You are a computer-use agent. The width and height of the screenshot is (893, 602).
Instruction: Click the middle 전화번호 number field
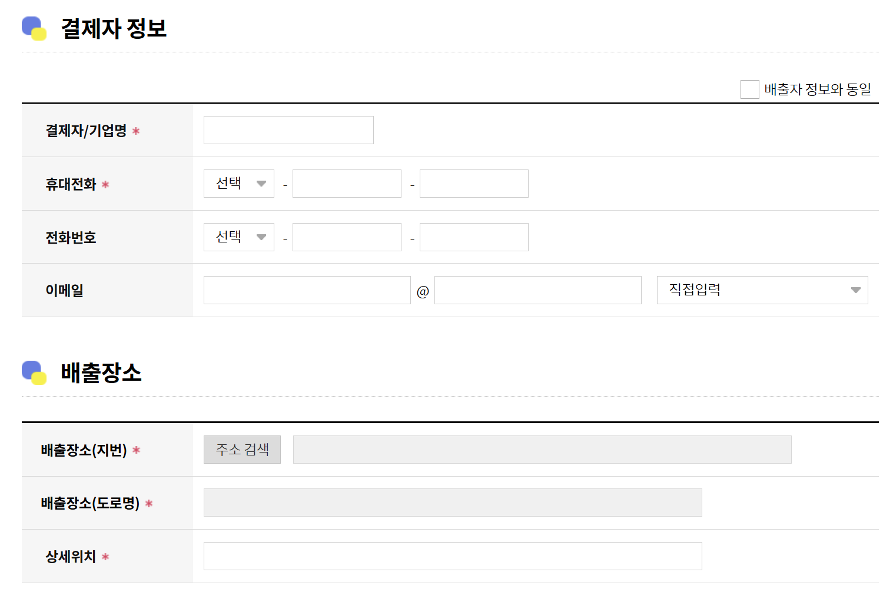[346, 237]
